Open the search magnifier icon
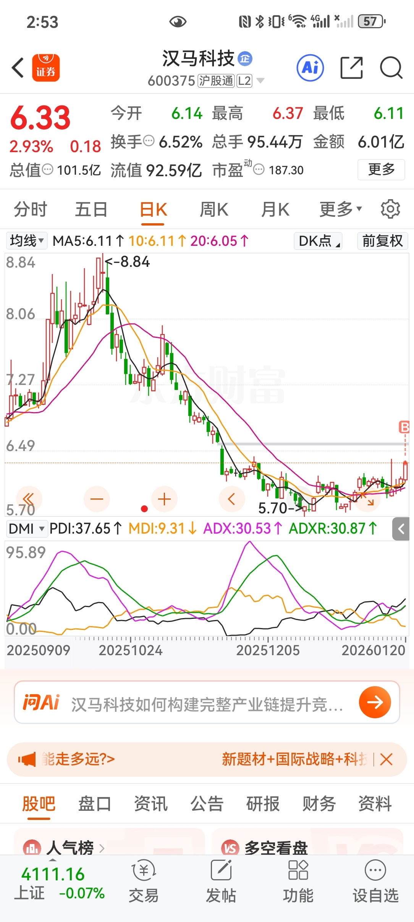The height and width of the screenshot is (922, 414). pos(391,68)
